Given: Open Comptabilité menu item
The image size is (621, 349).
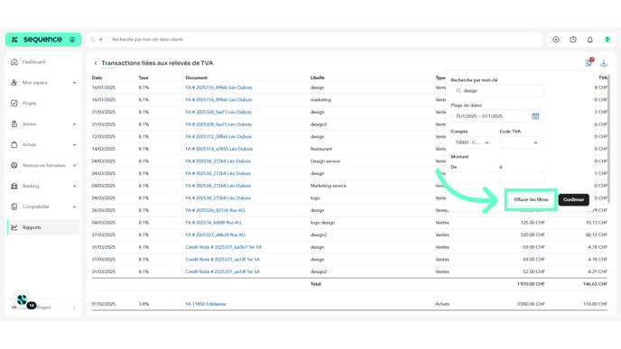Looking at the screenshot, I should click(x=35, y=207).
